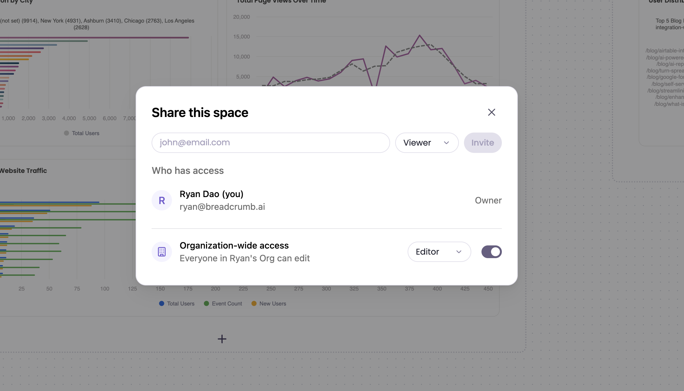Viewport: 684px width, 391px height.
Task: Click the /blog/airtable link in list
Action: click(x=664, y=51)
